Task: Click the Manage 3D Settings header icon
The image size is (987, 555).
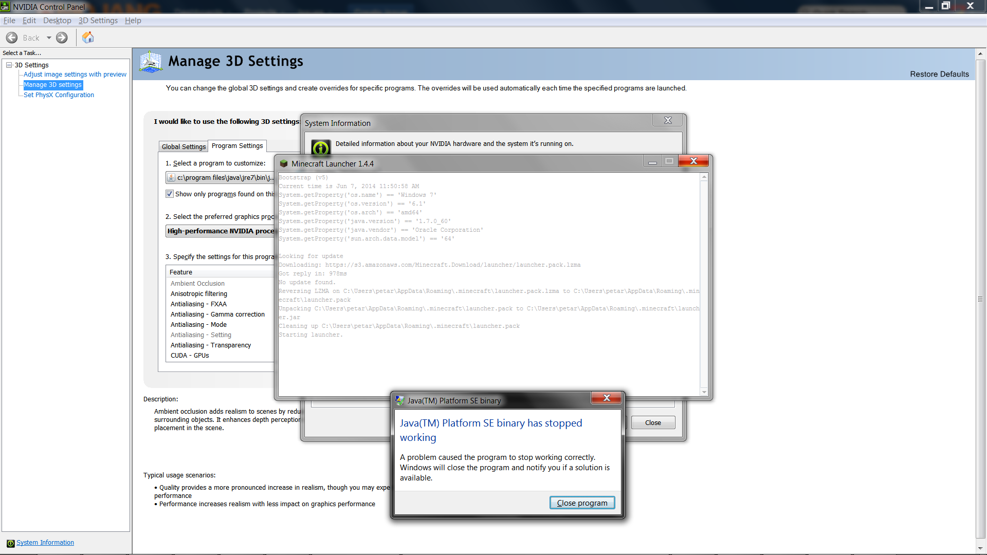Action: (151, 62)
